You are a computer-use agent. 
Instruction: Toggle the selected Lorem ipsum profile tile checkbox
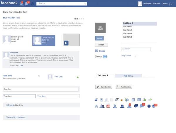coord(34,44)
